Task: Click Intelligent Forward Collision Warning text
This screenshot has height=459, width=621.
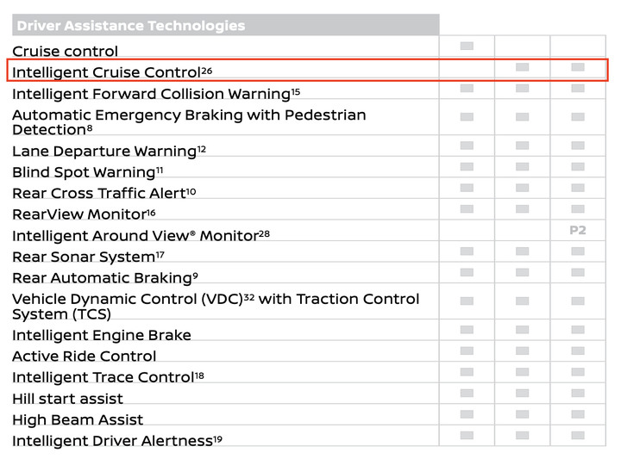Action: pos(156,94)
